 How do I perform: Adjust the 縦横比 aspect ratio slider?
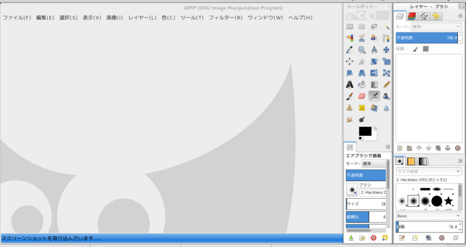366,217
